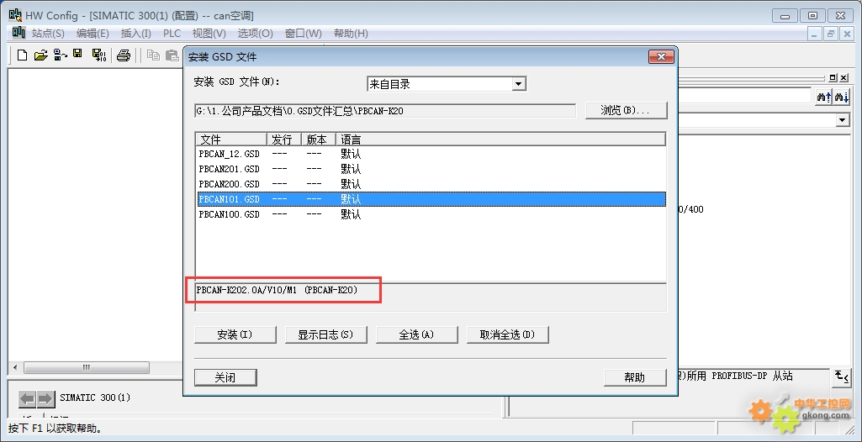Screen dimensions: 862x442
Task: Click the 浏览(B)... browse button
Action: [x=627, y=110]
